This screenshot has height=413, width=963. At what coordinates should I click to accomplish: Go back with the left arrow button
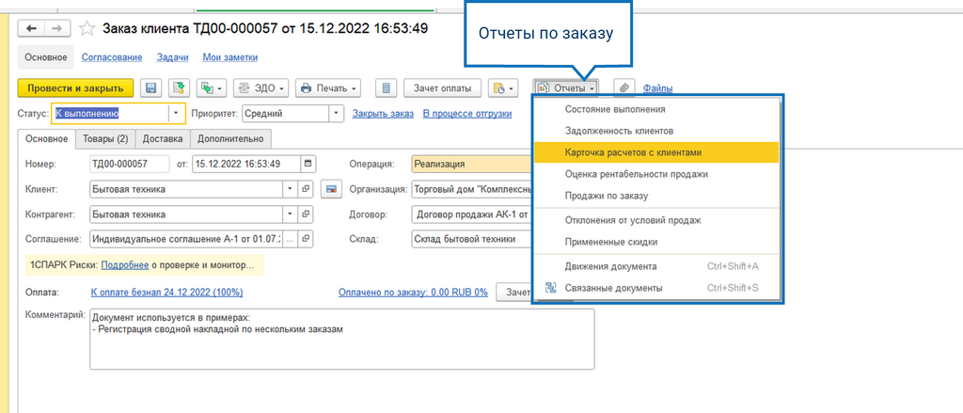point(31,29)
